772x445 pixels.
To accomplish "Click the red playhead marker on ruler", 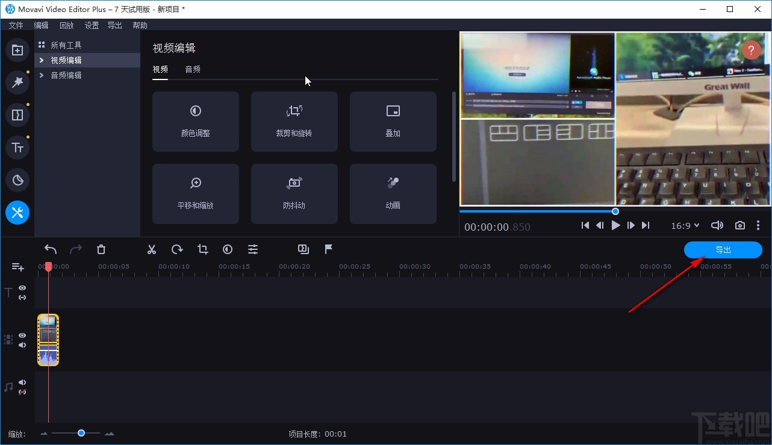I will pos(48,266).
